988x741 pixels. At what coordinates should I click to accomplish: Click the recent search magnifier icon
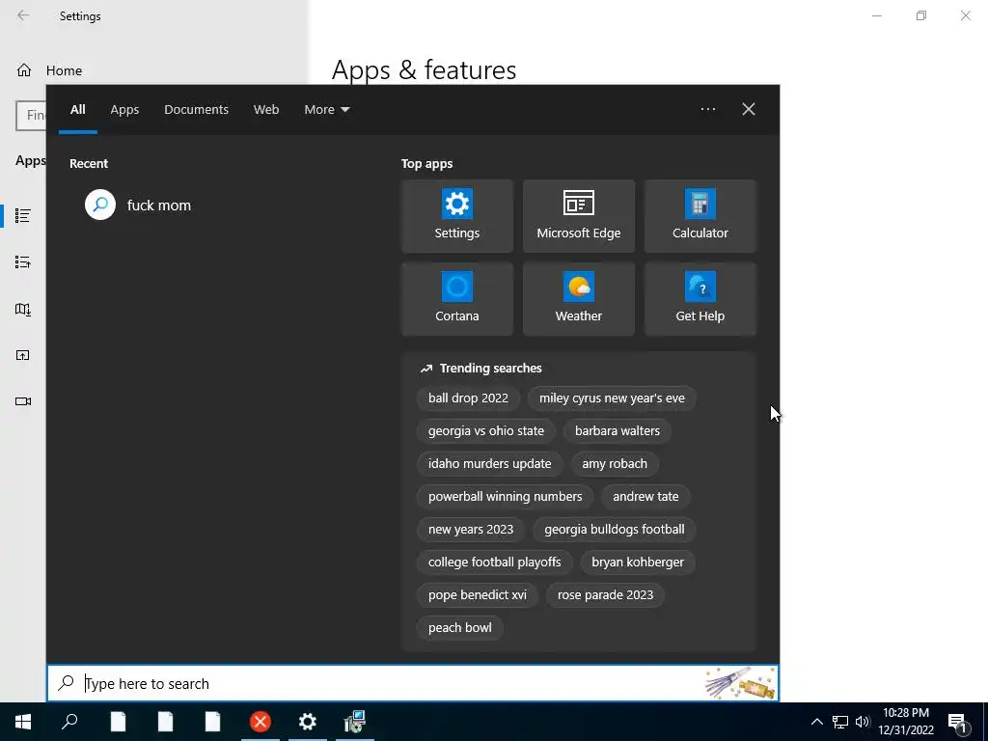[x=100, y=205]
